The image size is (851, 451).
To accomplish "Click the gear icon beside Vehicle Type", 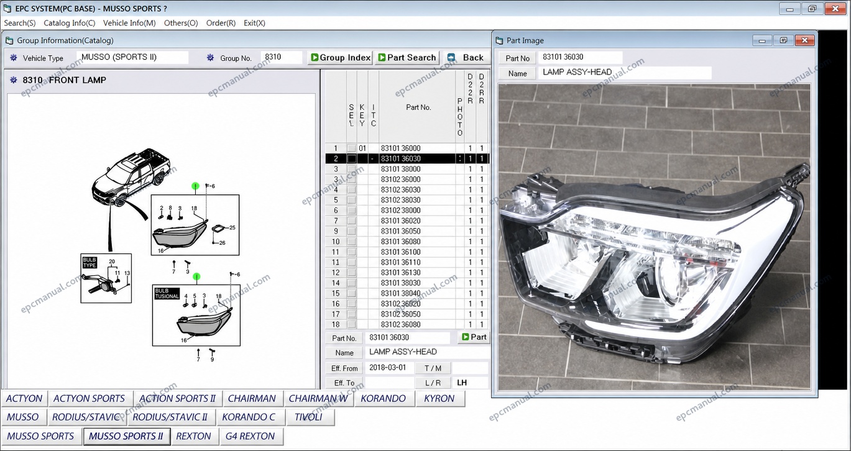I will tap(14, 58).
